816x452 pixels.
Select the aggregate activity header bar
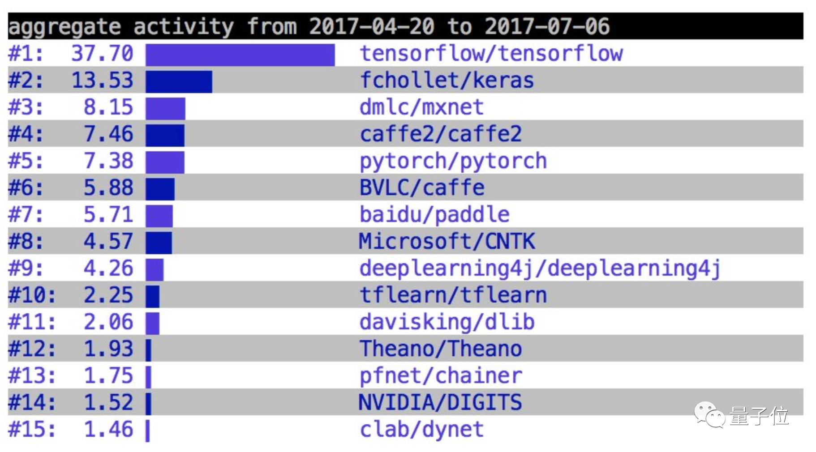point(405,26)
